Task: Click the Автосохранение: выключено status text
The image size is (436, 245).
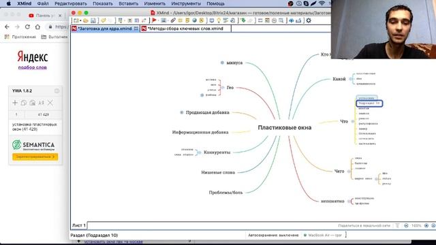Action: (x=273, y=235)
